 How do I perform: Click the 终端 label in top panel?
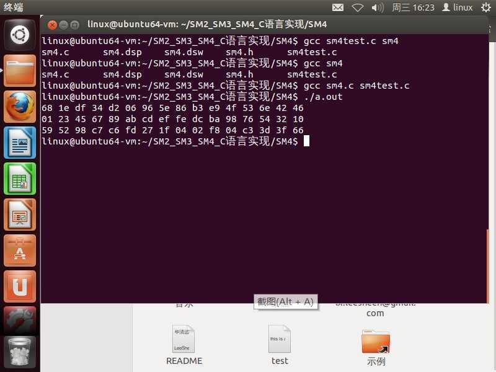point(13,7)
